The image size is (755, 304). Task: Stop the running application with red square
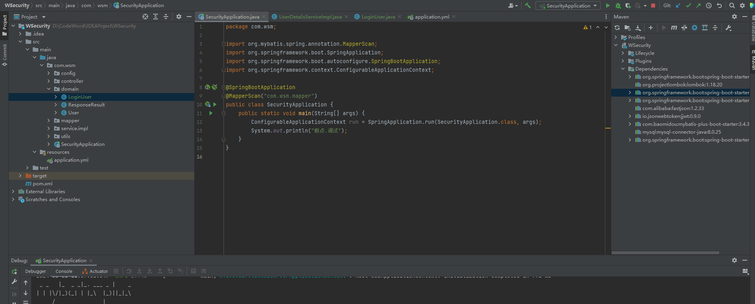click(x=653, y=6)
